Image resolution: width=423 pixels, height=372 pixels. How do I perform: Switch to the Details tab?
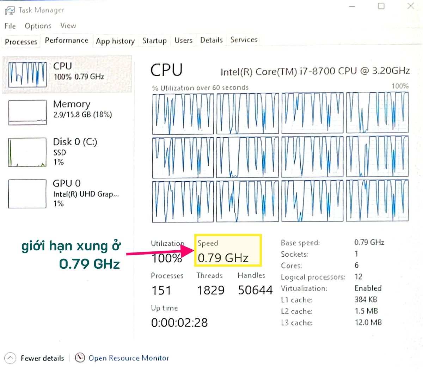[211, 40]
